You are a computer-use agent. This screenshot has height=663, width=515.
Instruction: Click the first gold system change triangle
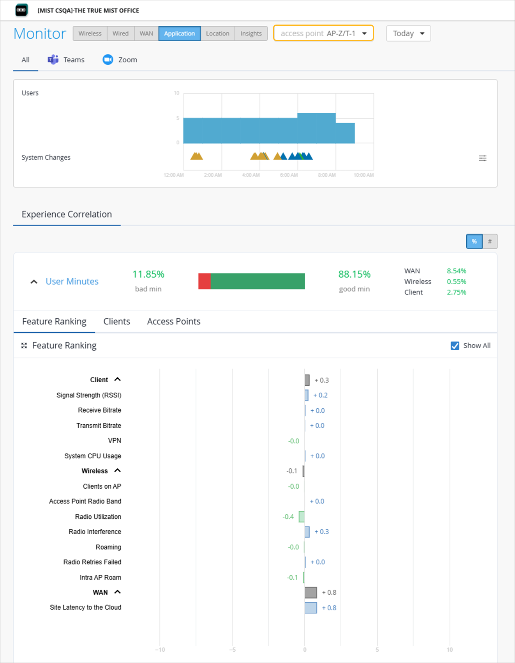194,156
